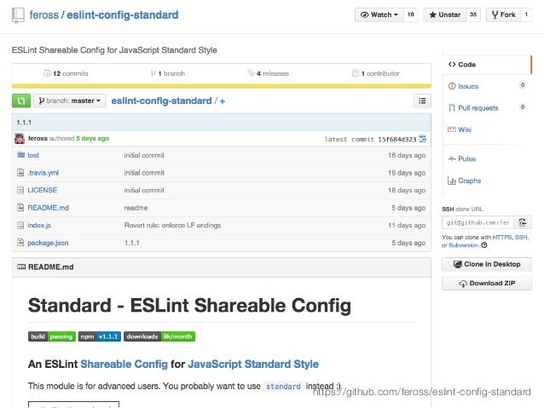Unstar the repository

coord(445,14)
